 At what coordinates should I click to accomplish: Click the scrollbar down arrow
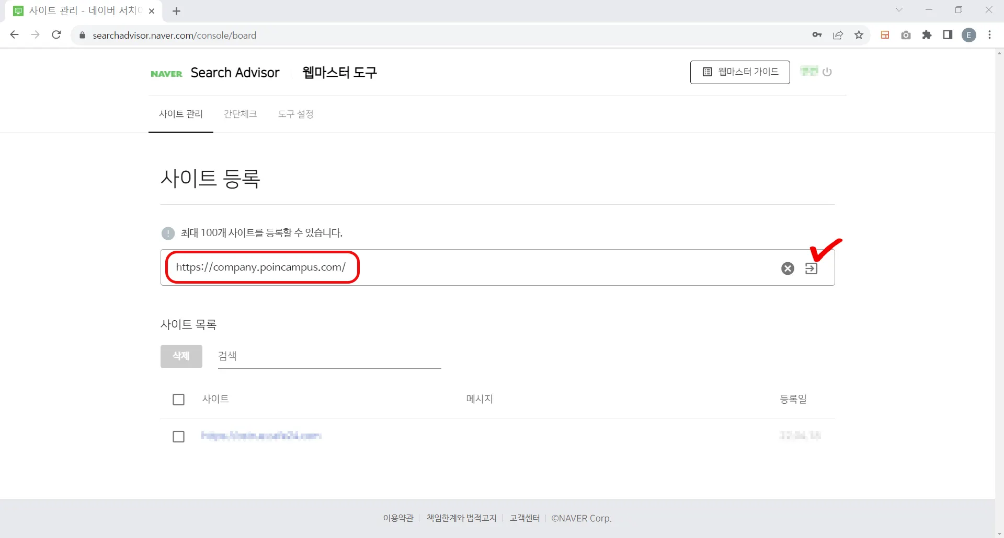tap(999, 534)
